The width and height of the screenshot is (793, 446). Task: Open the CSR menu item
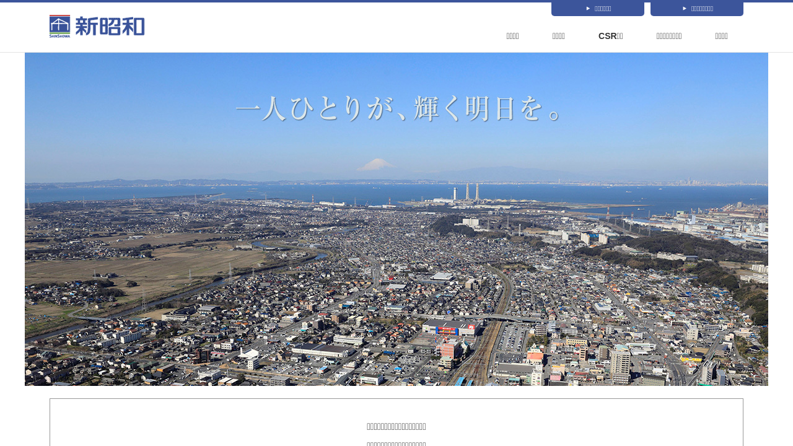click(x=610, y=36)
